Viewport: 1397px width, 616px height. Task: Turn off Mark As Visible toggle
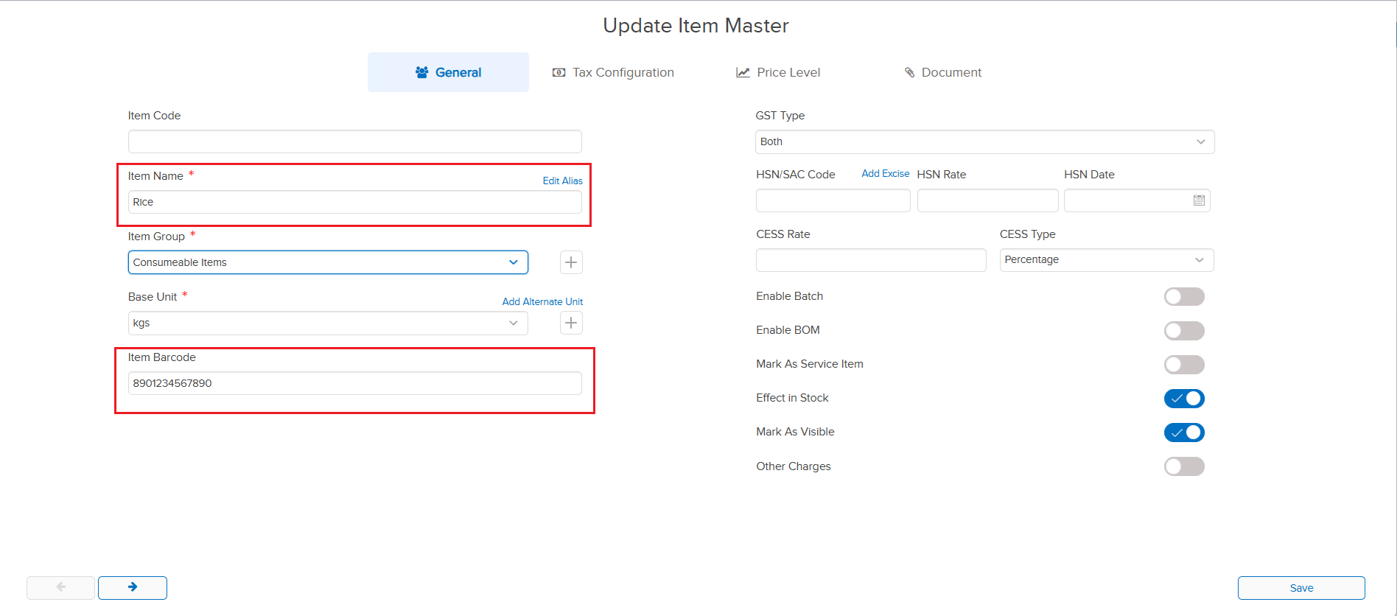pos(1183,432)
